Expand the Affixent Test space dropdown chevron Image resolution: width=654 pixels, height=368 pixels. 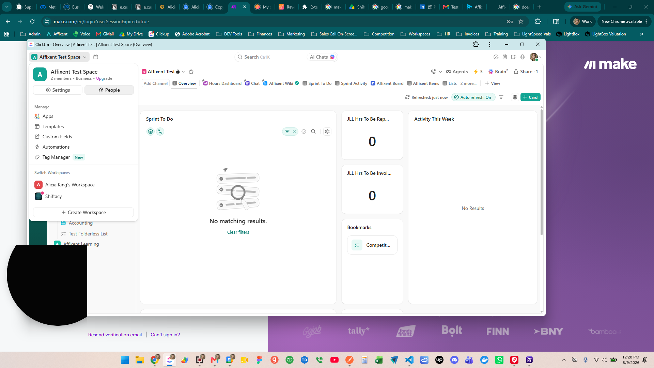coord(183,72)
